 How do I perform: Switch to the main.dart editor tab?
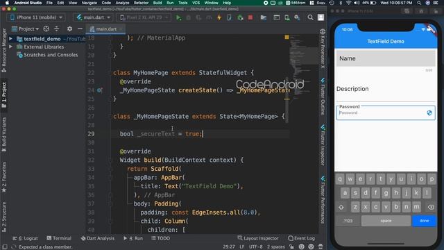click(106, 29)
